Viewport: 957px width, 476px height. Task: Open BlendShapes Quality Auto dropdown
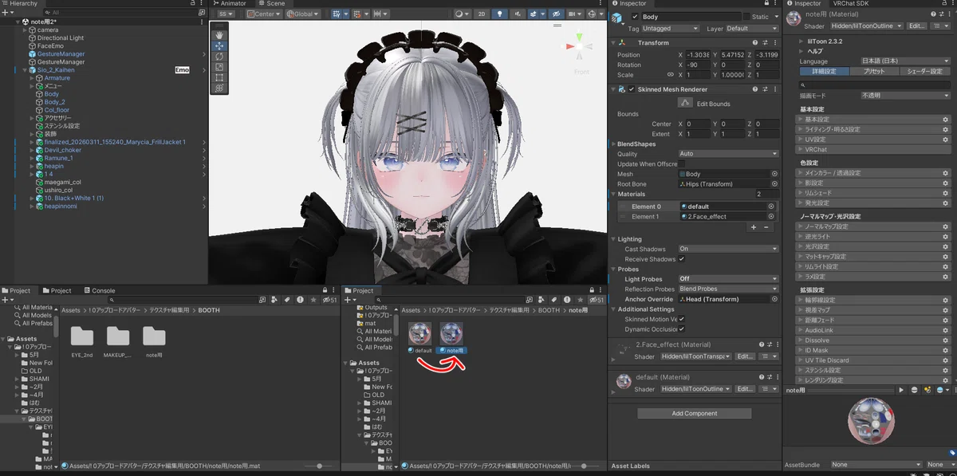click(728, 154)
